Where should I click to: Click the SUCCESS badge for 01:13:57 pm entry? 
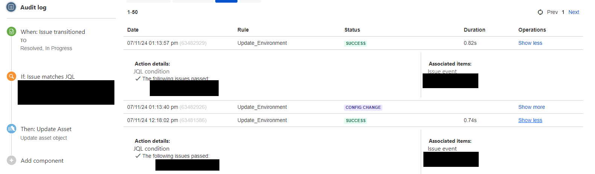(x=356, y=43)
